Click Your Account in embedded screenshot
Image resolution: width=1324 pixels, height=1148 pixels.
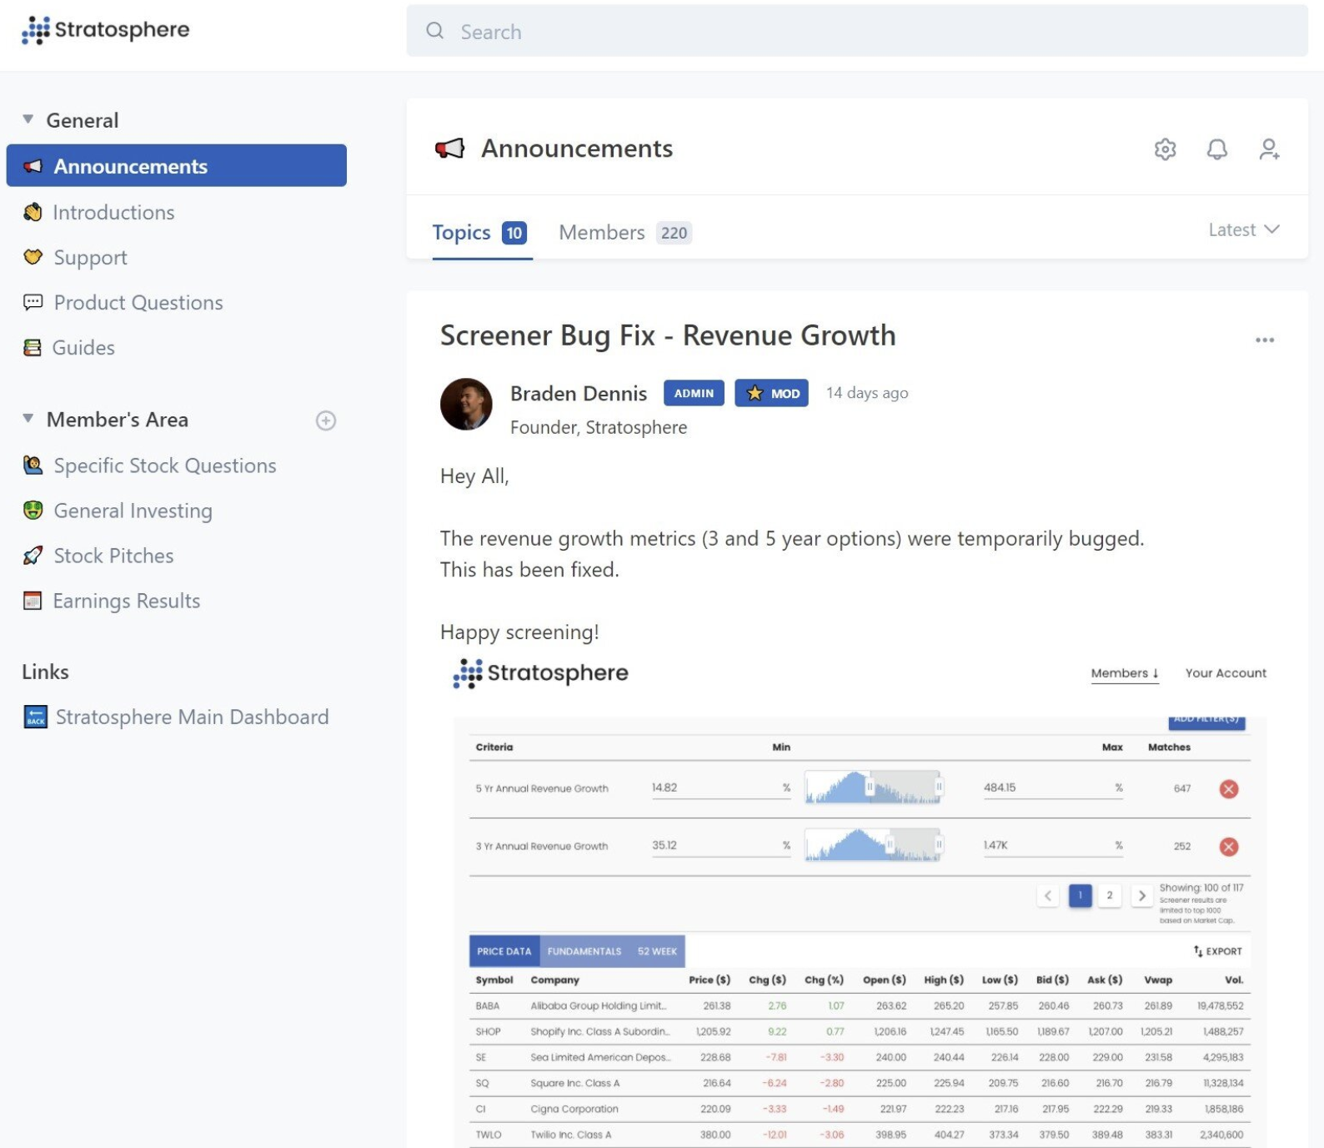pos(1226,673)
